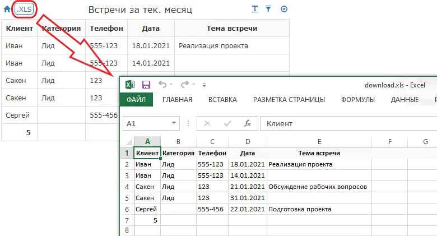Click report date cell 14.01.2021

(151, 63)
